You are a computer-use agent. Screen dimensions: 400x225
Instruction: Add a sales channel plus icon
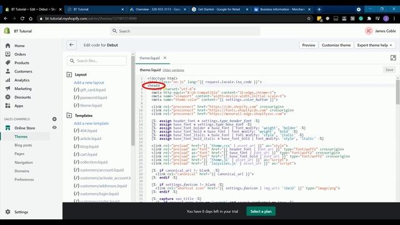pyautogui.click(x=54, y=119)
